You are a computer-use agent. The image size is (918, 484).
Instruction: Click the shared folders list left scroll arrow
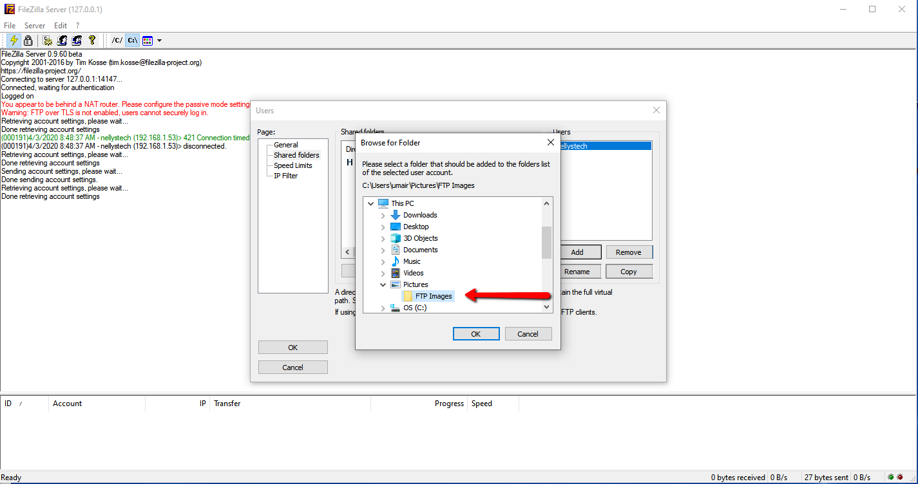click(x=347, y=252)
